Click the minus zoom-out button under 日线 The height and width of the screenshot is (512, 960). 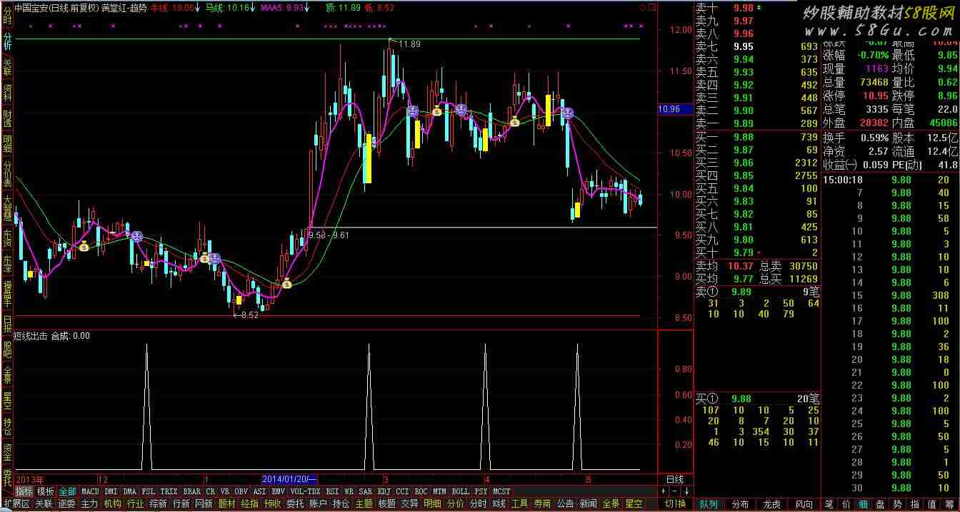pyautogui.click(x=675, y=491)
